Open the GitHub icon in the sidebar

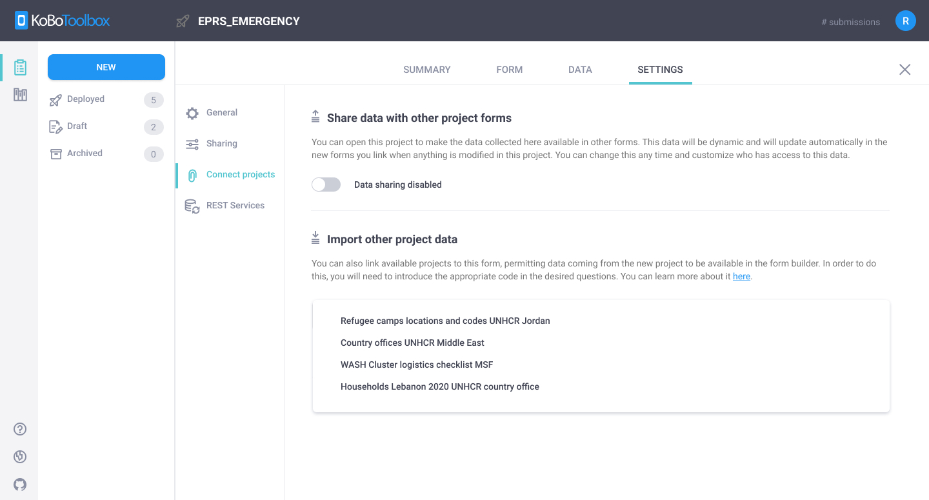[x=19, y=484]
